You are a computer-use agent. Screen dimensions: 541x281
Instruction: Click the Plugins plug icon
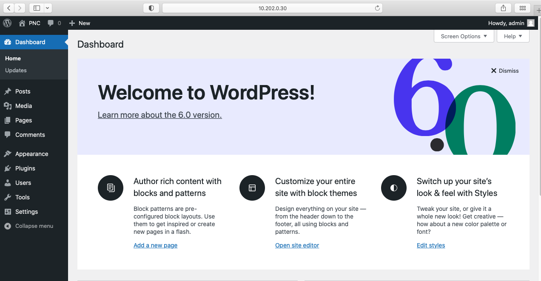(x=7, y=168)
